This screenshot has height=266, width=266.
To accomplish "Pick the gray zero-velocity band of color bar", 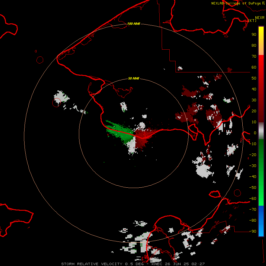I will click(261, 131).
